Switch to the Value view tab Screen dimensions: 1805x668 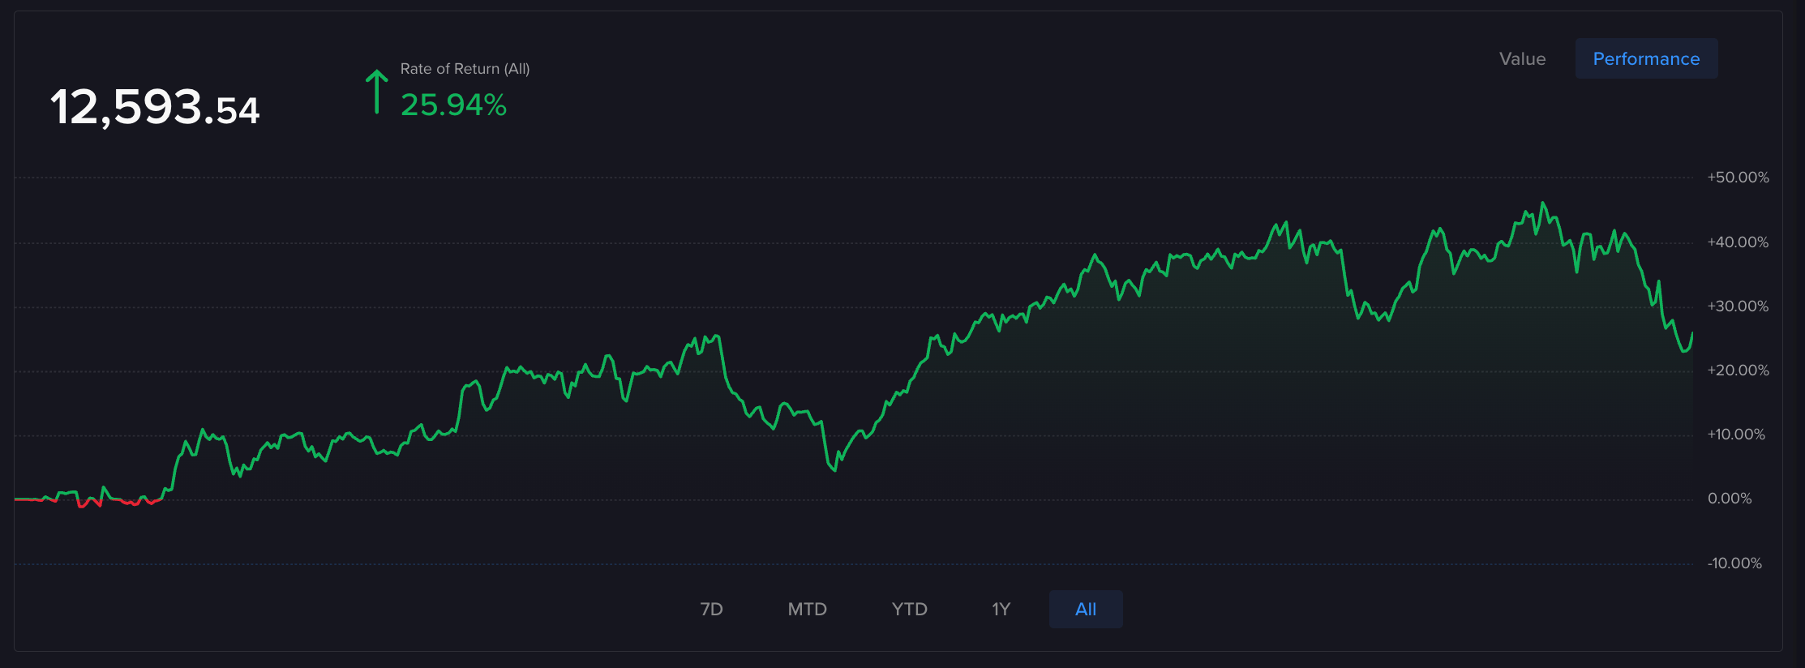point(1522,59)
